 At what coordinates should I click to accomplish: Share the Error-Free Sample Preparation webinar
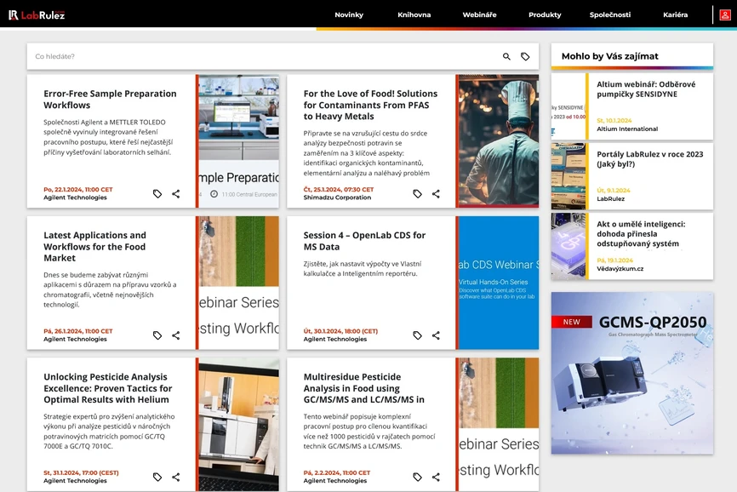(176, 194)
